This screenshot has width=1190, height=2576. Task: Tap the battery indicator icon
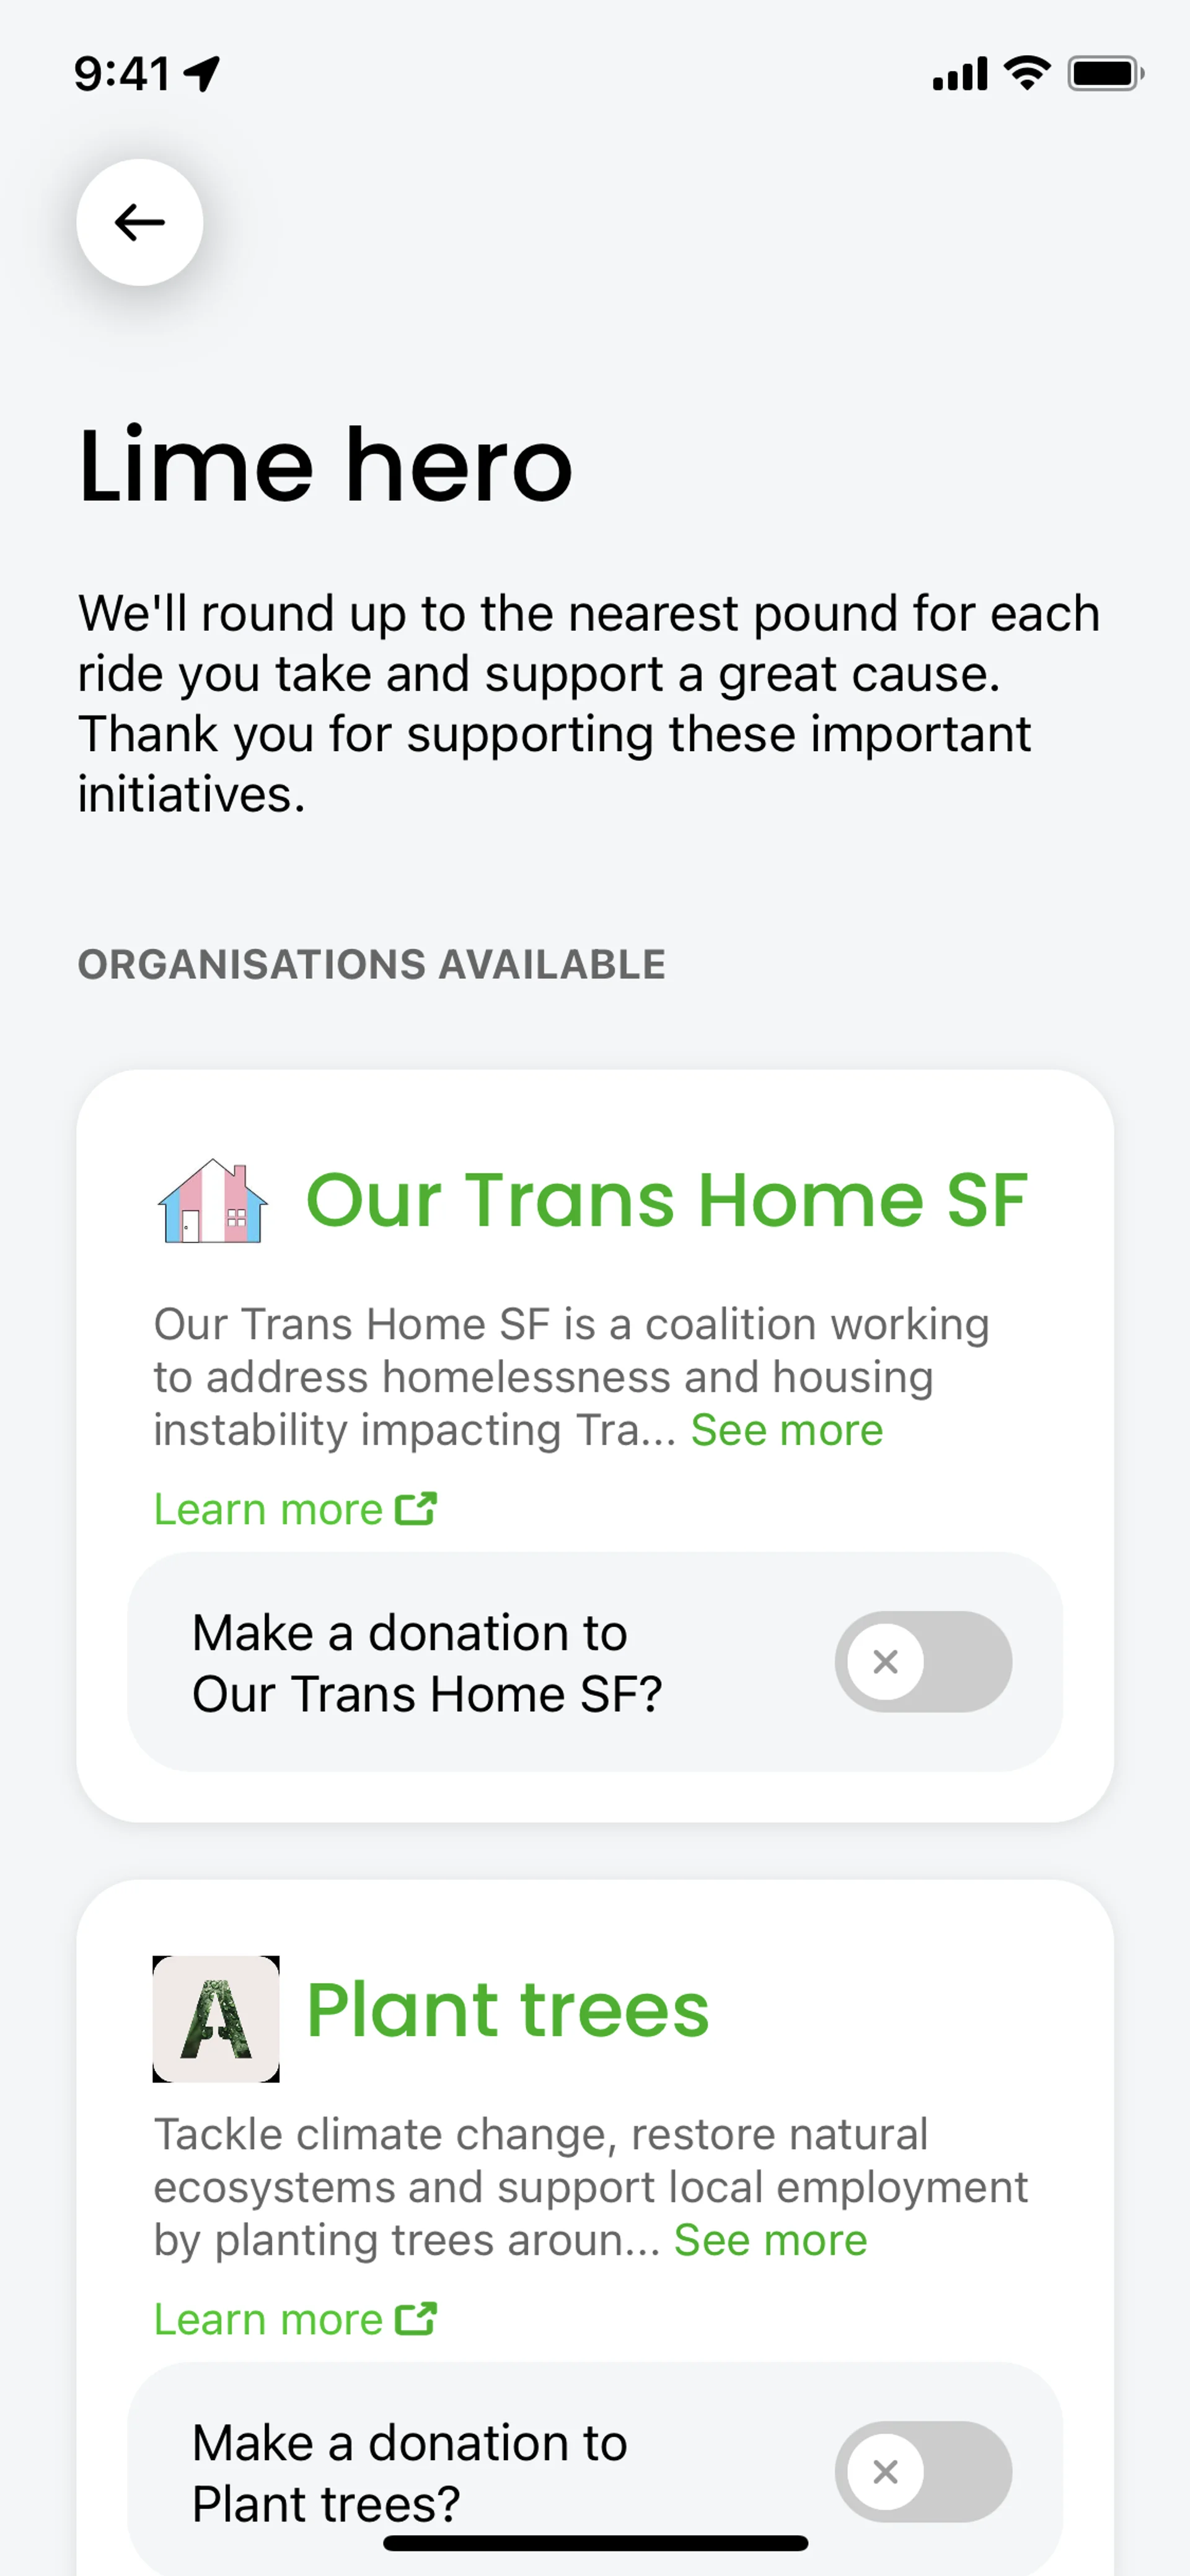click(x=1105, y=73)
